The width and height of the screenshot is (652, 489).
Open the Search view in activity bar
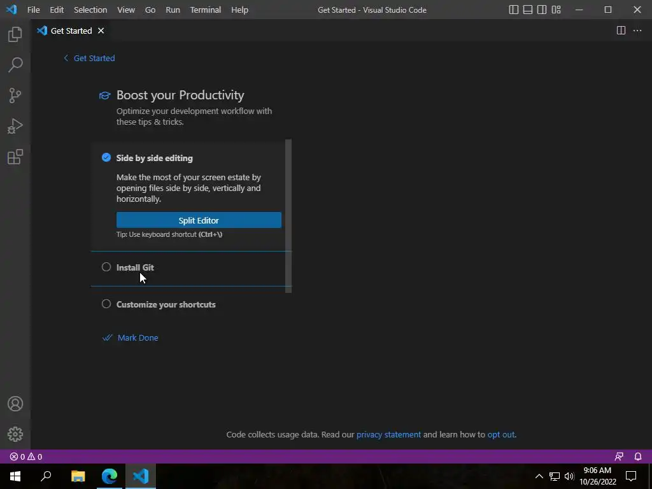pos(15,65)
